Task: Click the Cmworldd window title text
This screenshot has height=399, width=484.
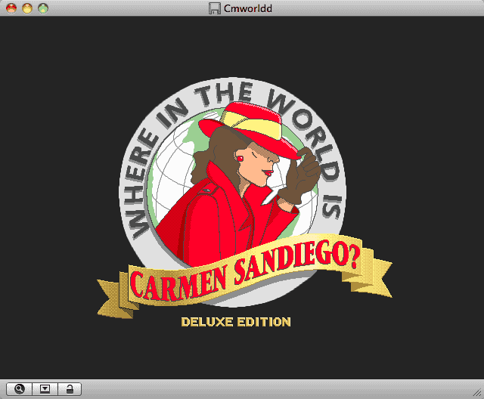Action: tap(248, 8)
